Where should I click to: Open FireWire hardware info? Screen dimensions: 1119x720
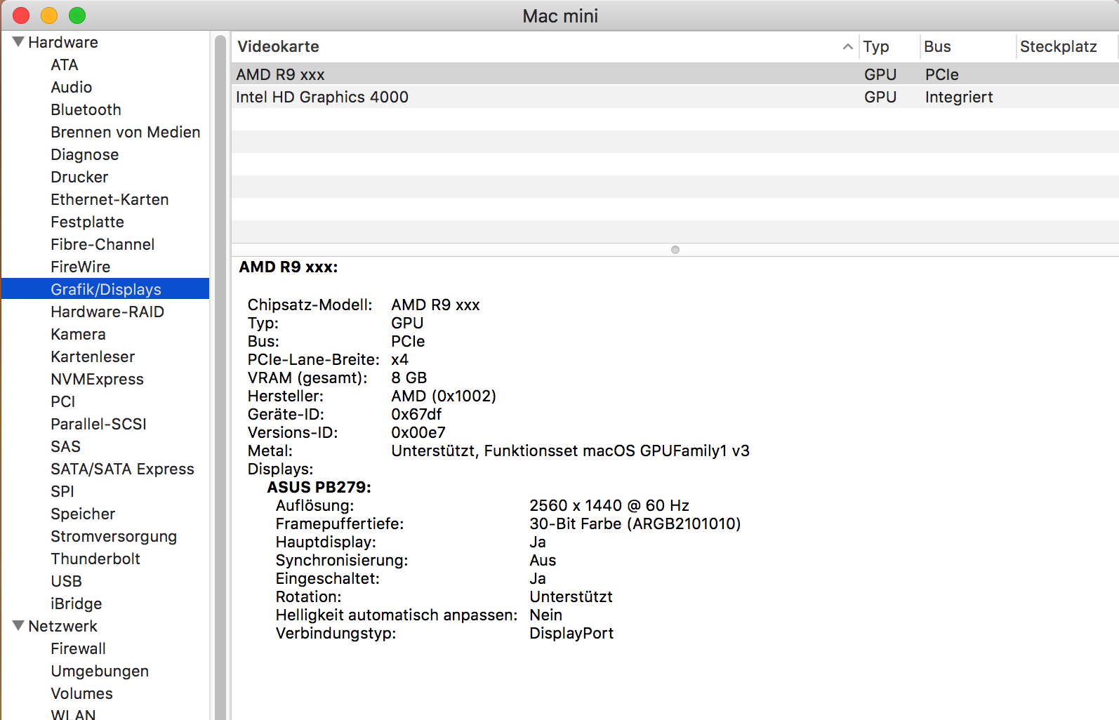coord(80,267)
